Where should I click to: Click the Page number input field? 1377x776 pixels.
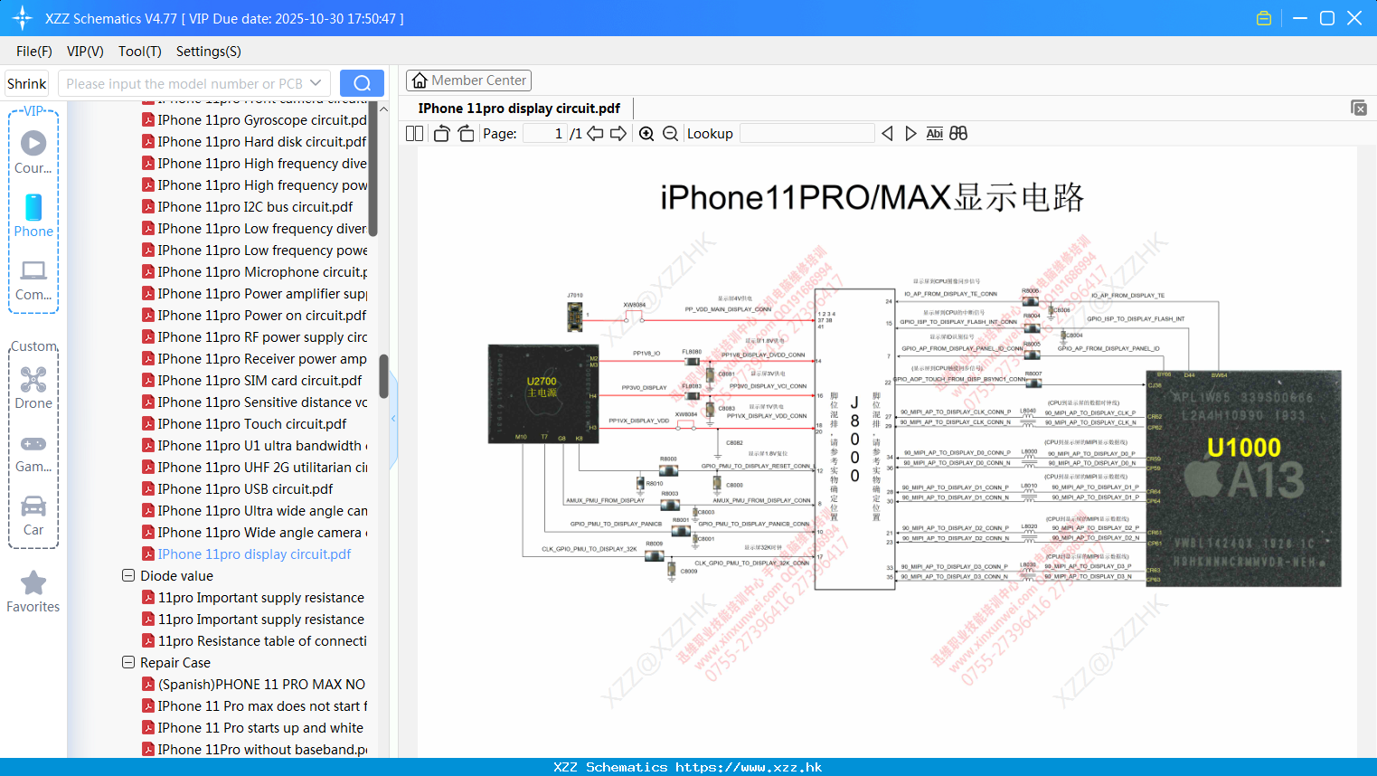[x=545, y=134]
